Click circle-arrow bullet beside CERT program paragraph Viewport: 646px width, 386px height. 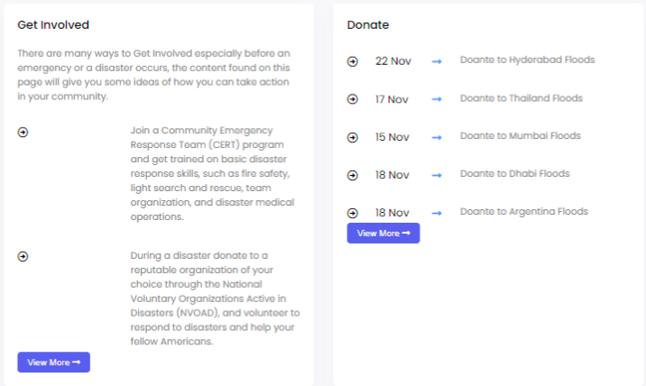pyautogui.click(x=23, y=133)
